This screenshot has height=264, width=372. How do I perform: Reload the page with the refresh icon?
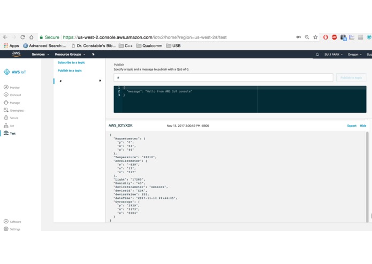coord(22,37)
